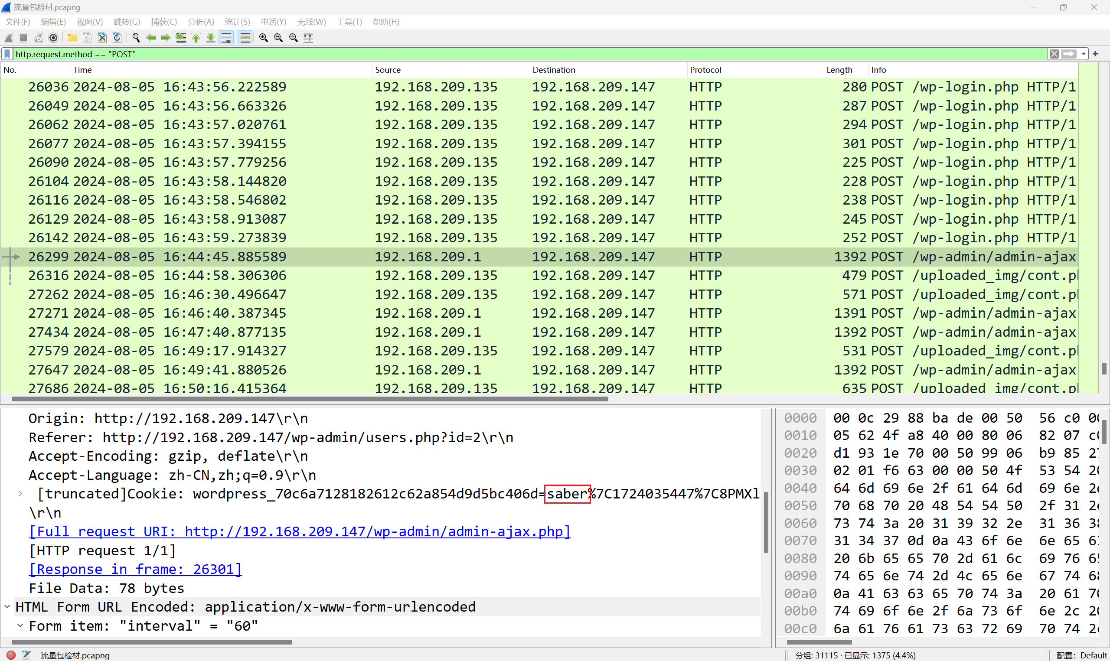The width and height of the screenshot is (1110, 661).
Task: Close this capture file icon
Action: click(102, 38)
